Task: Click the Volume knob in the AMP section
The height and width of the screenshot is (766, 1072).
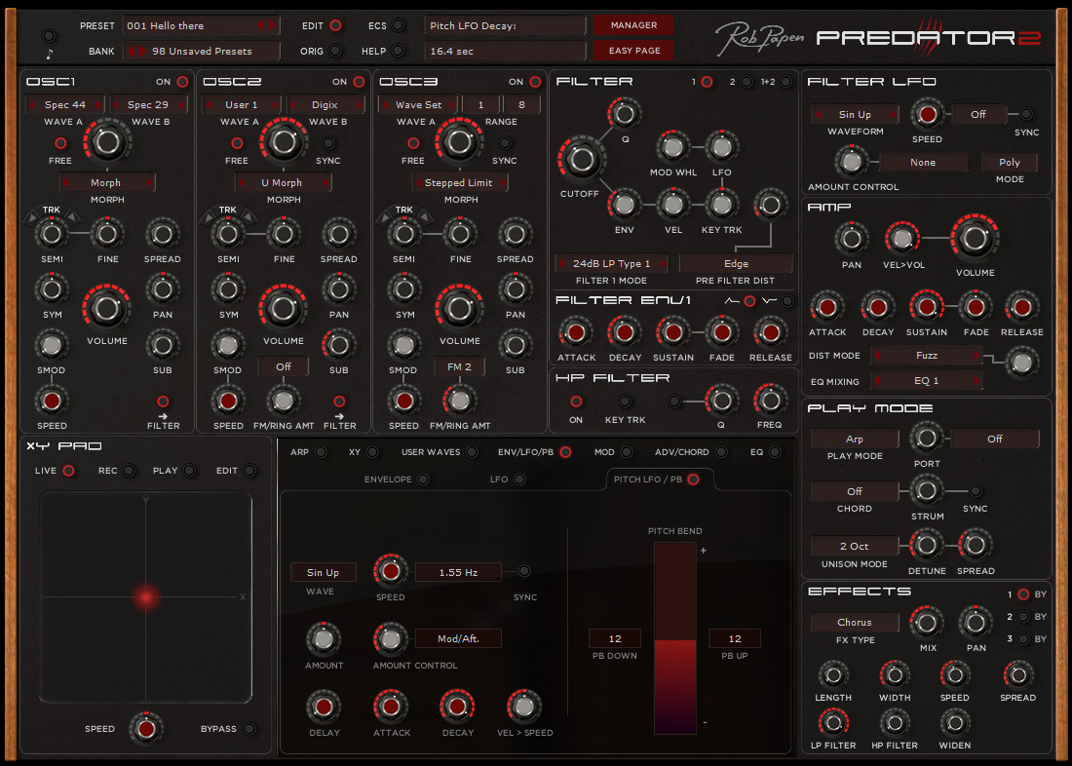Action: click(x=975, y=237)
